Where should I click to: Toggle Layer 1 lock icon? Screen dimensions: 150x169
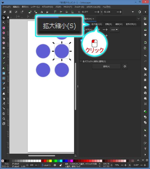pyautogui.click(x=60, y=165)
